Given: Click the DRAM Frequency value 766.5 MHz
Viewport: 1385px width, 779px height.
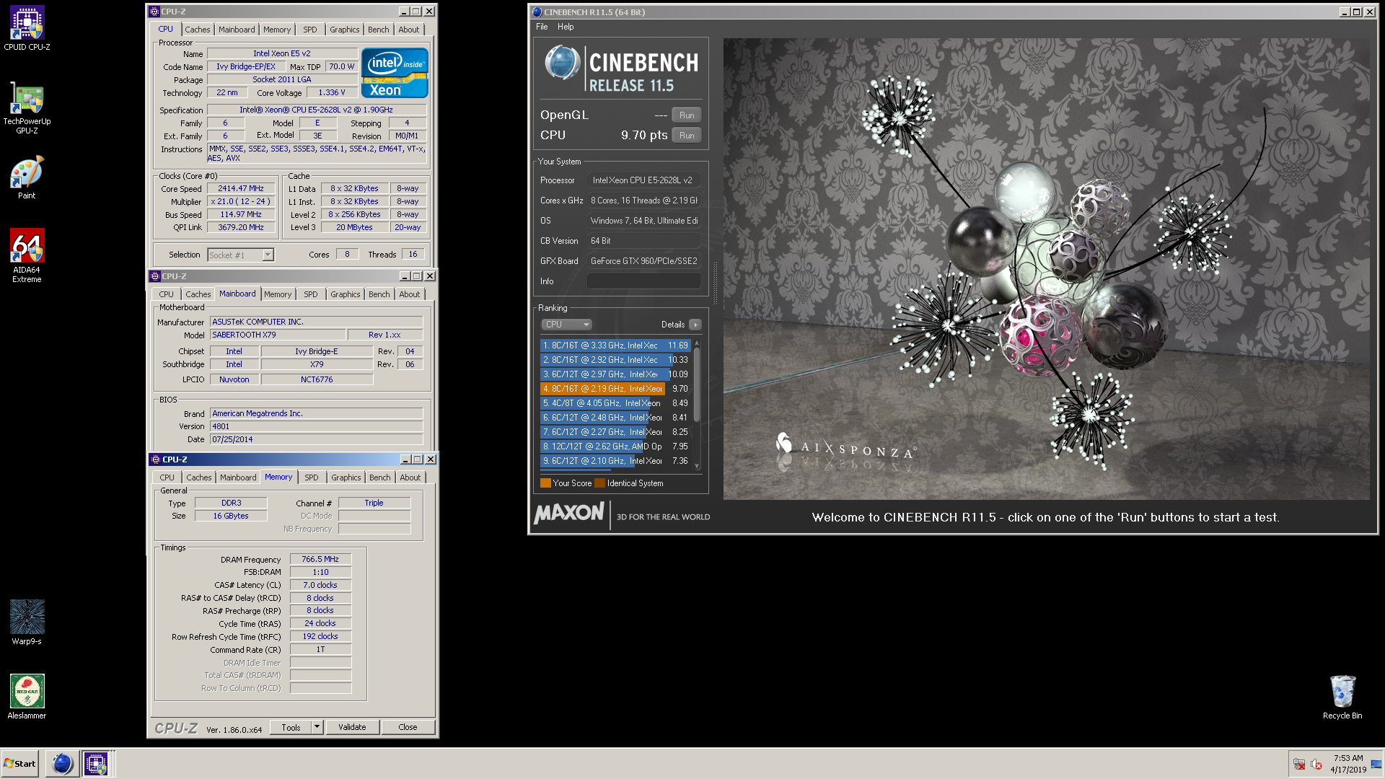Looking at the screenshot, I should [320, 559].
